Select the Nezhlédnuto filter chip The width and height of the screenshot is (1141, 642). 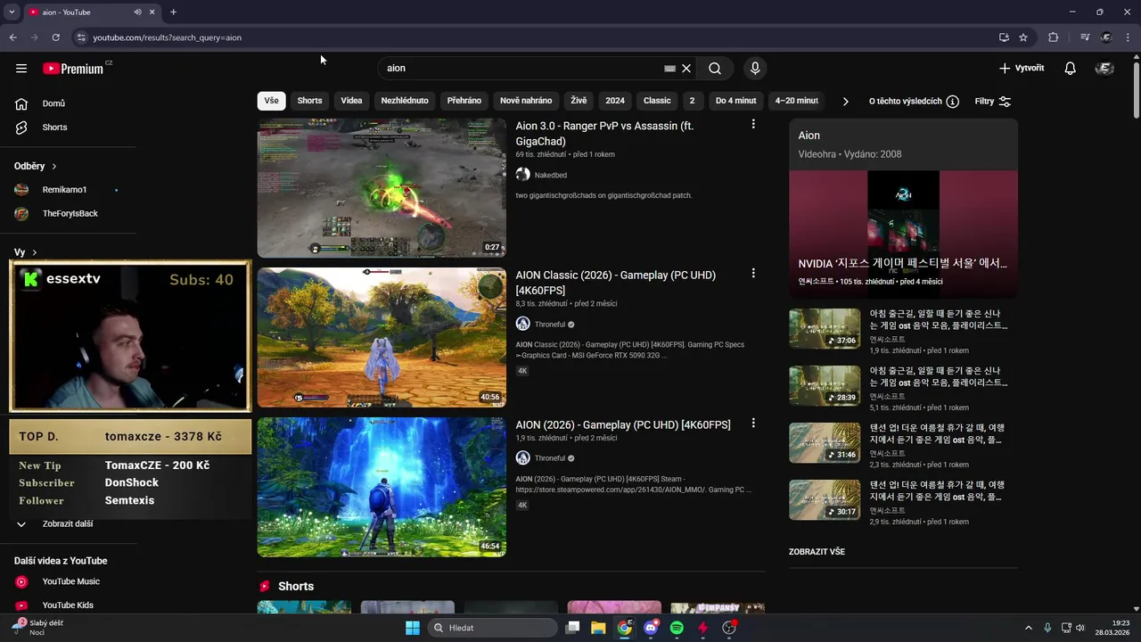click(x=405, y=101)
